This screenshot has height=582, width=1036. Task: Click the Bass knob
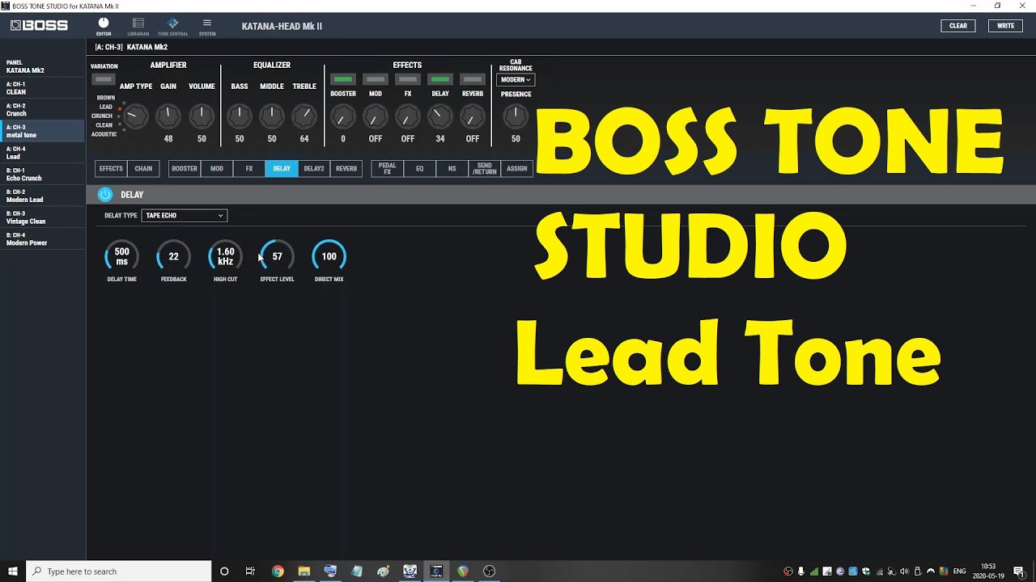(240, 116)
